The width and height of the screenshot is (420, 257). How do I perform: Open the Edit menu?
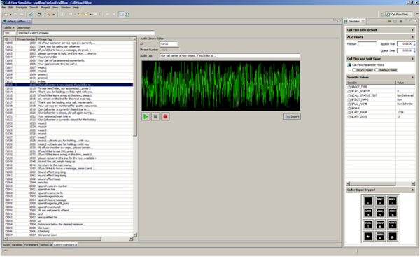pyautogui.click(x=10, y=8)
